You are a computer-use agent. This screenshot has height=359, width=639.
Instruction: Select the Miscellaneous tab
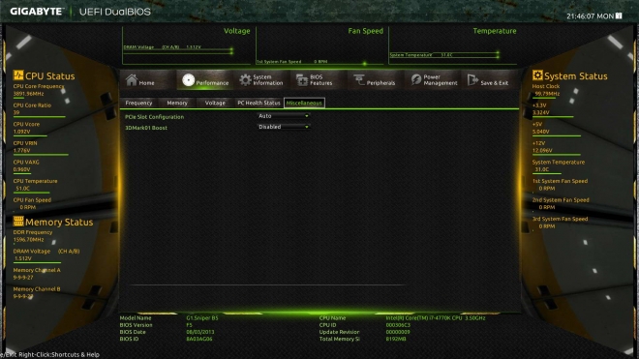click(304, 103)
